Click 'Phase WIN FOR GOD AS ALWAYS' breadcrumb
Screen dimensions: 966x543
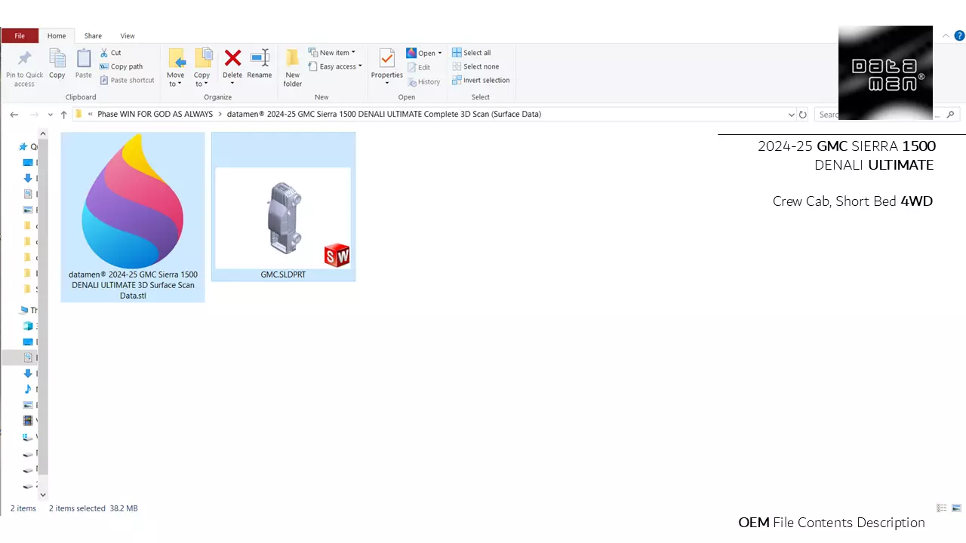155,115
